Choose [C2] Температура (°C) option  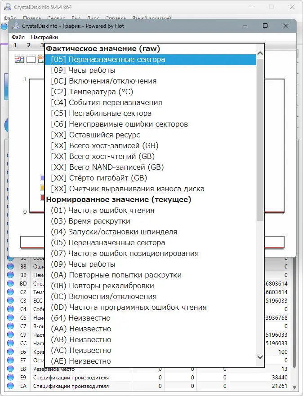coord(151,92)
